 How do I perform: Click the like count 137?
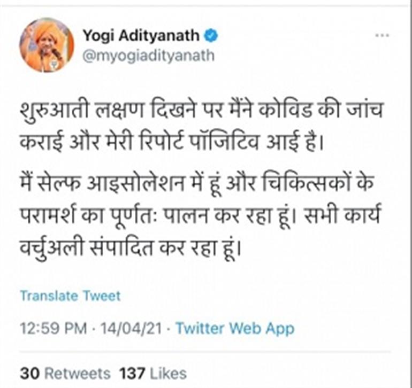(132, 373)
